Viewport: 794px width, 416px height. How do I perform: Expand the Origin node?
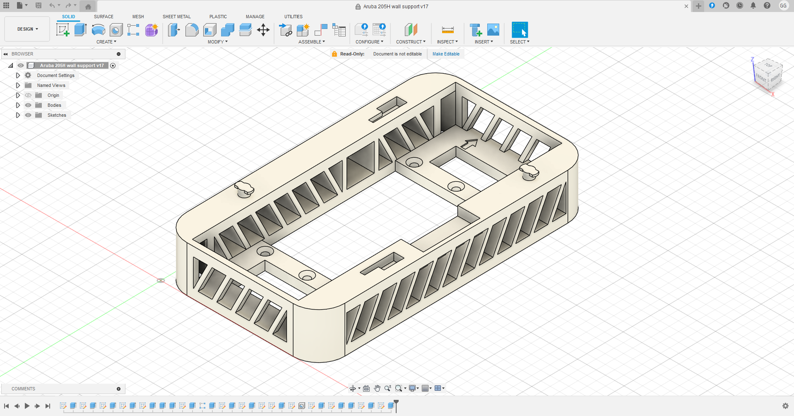coord(18,95)
